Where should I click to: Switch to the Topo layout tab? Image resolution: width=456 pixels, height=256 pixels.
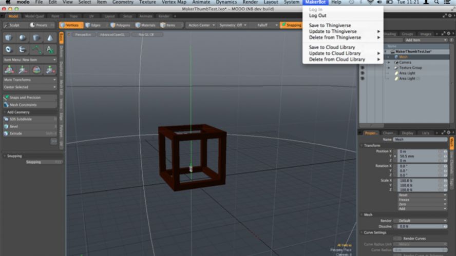[73, 16]
